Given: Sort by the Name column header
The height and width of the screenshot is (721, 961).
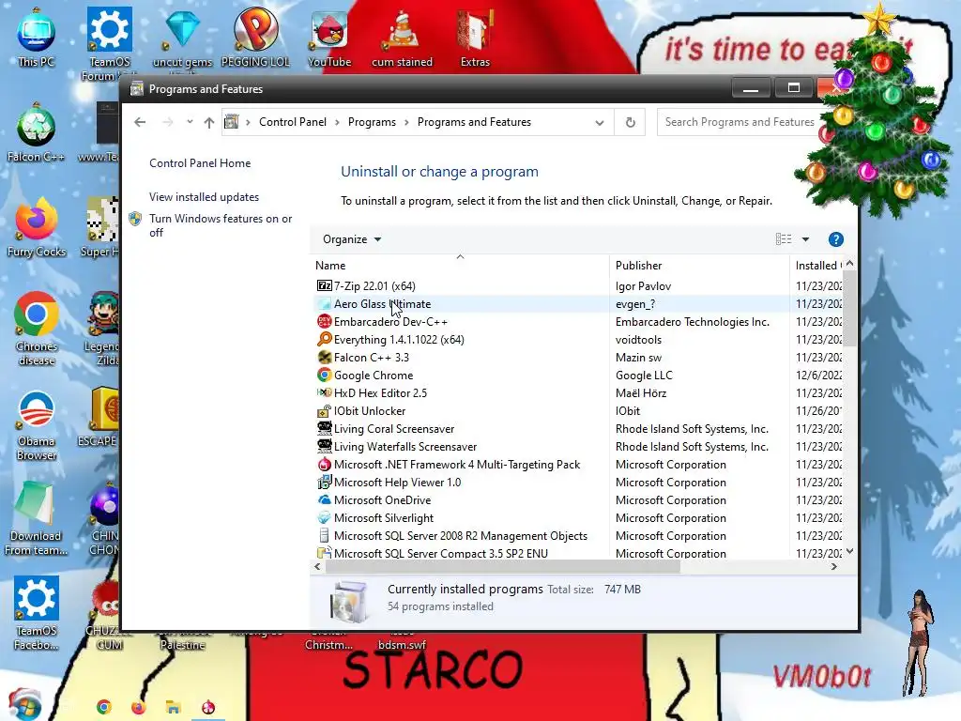Looking at the screenshot, I should (x=460, y=265).
